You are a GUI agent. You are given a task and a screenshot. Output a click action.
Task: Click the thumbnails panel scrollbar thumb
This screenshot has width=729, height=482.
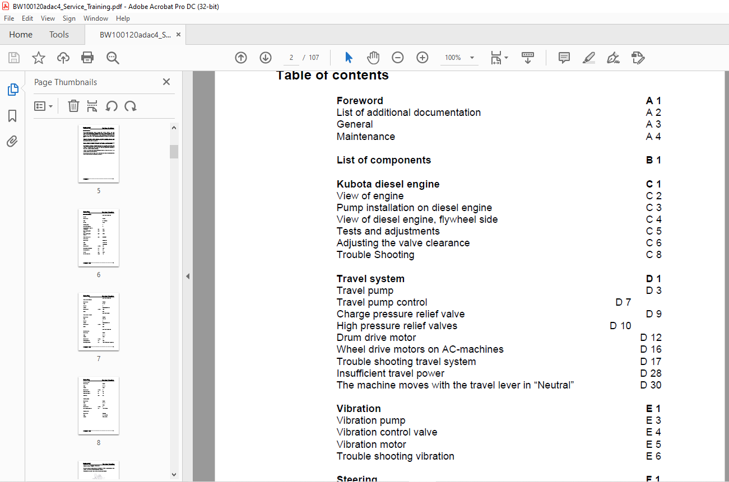174,152
